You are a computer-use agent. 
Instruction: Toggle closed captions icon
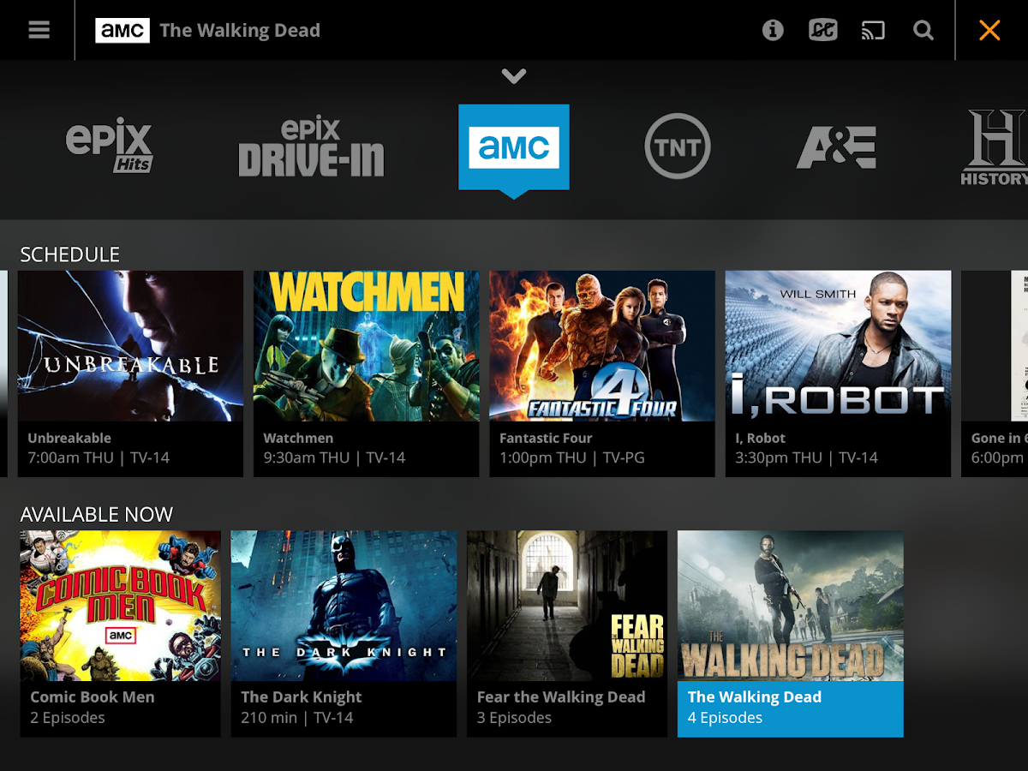(823, 30)
